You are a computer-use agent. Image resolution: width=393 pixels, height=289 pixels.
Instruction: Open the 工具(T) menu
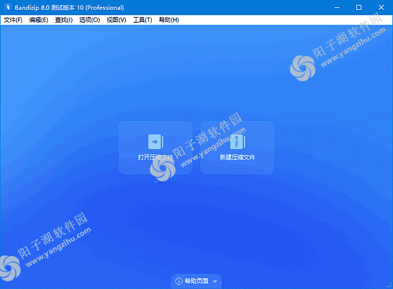142,20
